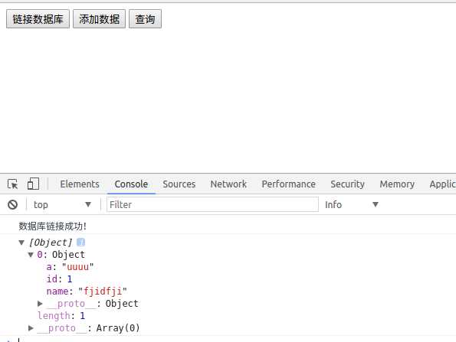
Task: Click the a: "uuuu" property line
Action: 70,267
